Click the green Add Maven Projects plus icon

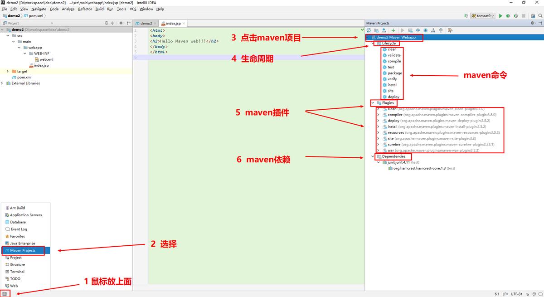[x=393, y=30]
